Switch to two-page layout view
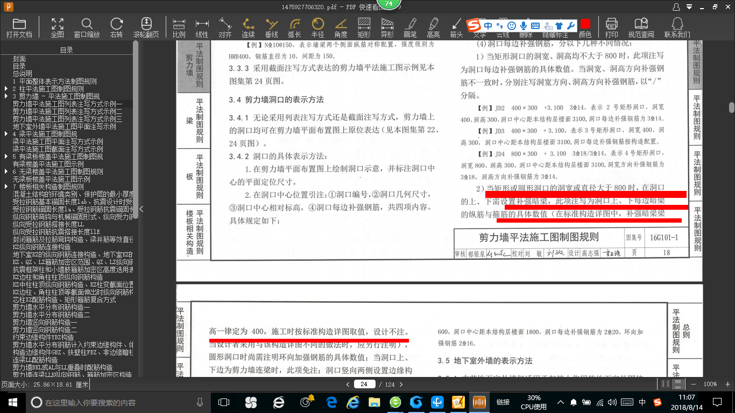This screenshot has height=413, width=735. 666,384
